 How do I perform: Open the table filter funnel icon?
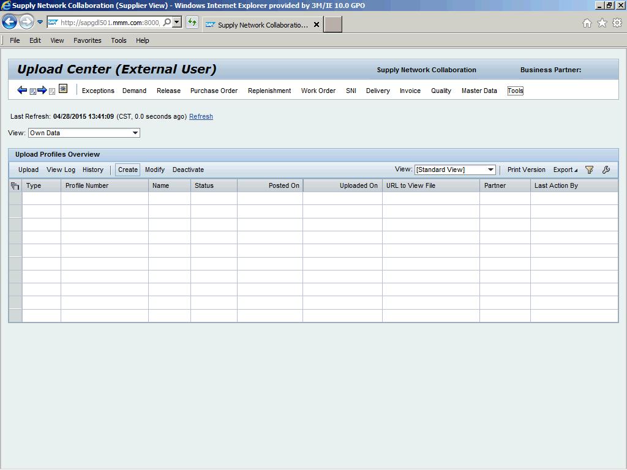pos(589,170)
